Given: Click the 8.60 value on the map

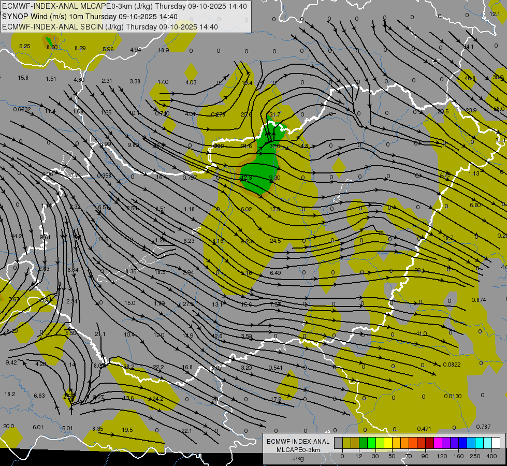Looking at the screenshot, I should point(52,47).
